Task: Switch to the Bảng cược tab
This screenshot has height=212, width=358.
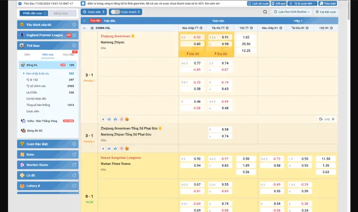Action: coord(60,13)
